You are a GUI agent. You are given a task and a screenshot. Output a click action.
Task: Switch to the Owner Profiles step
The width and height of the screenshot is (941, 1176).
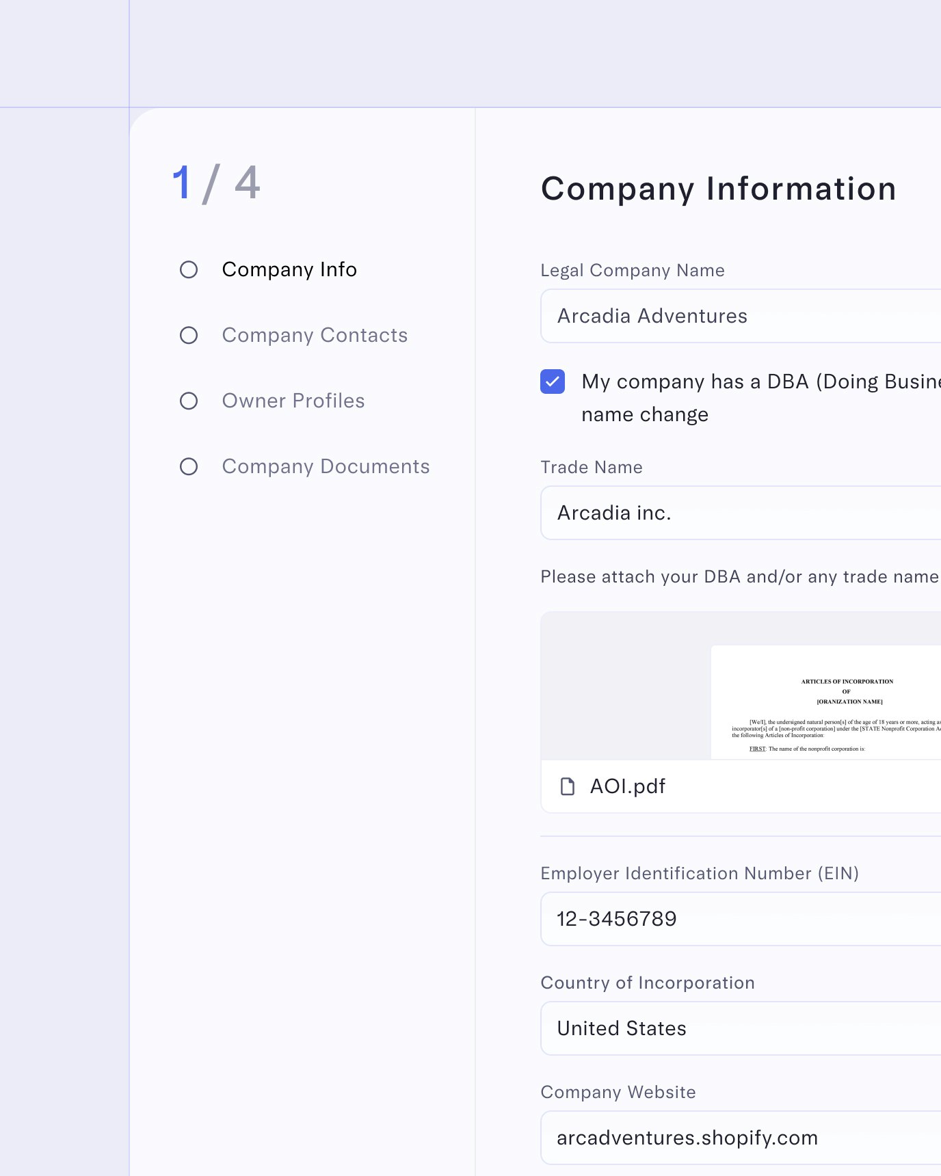point(293,401)
